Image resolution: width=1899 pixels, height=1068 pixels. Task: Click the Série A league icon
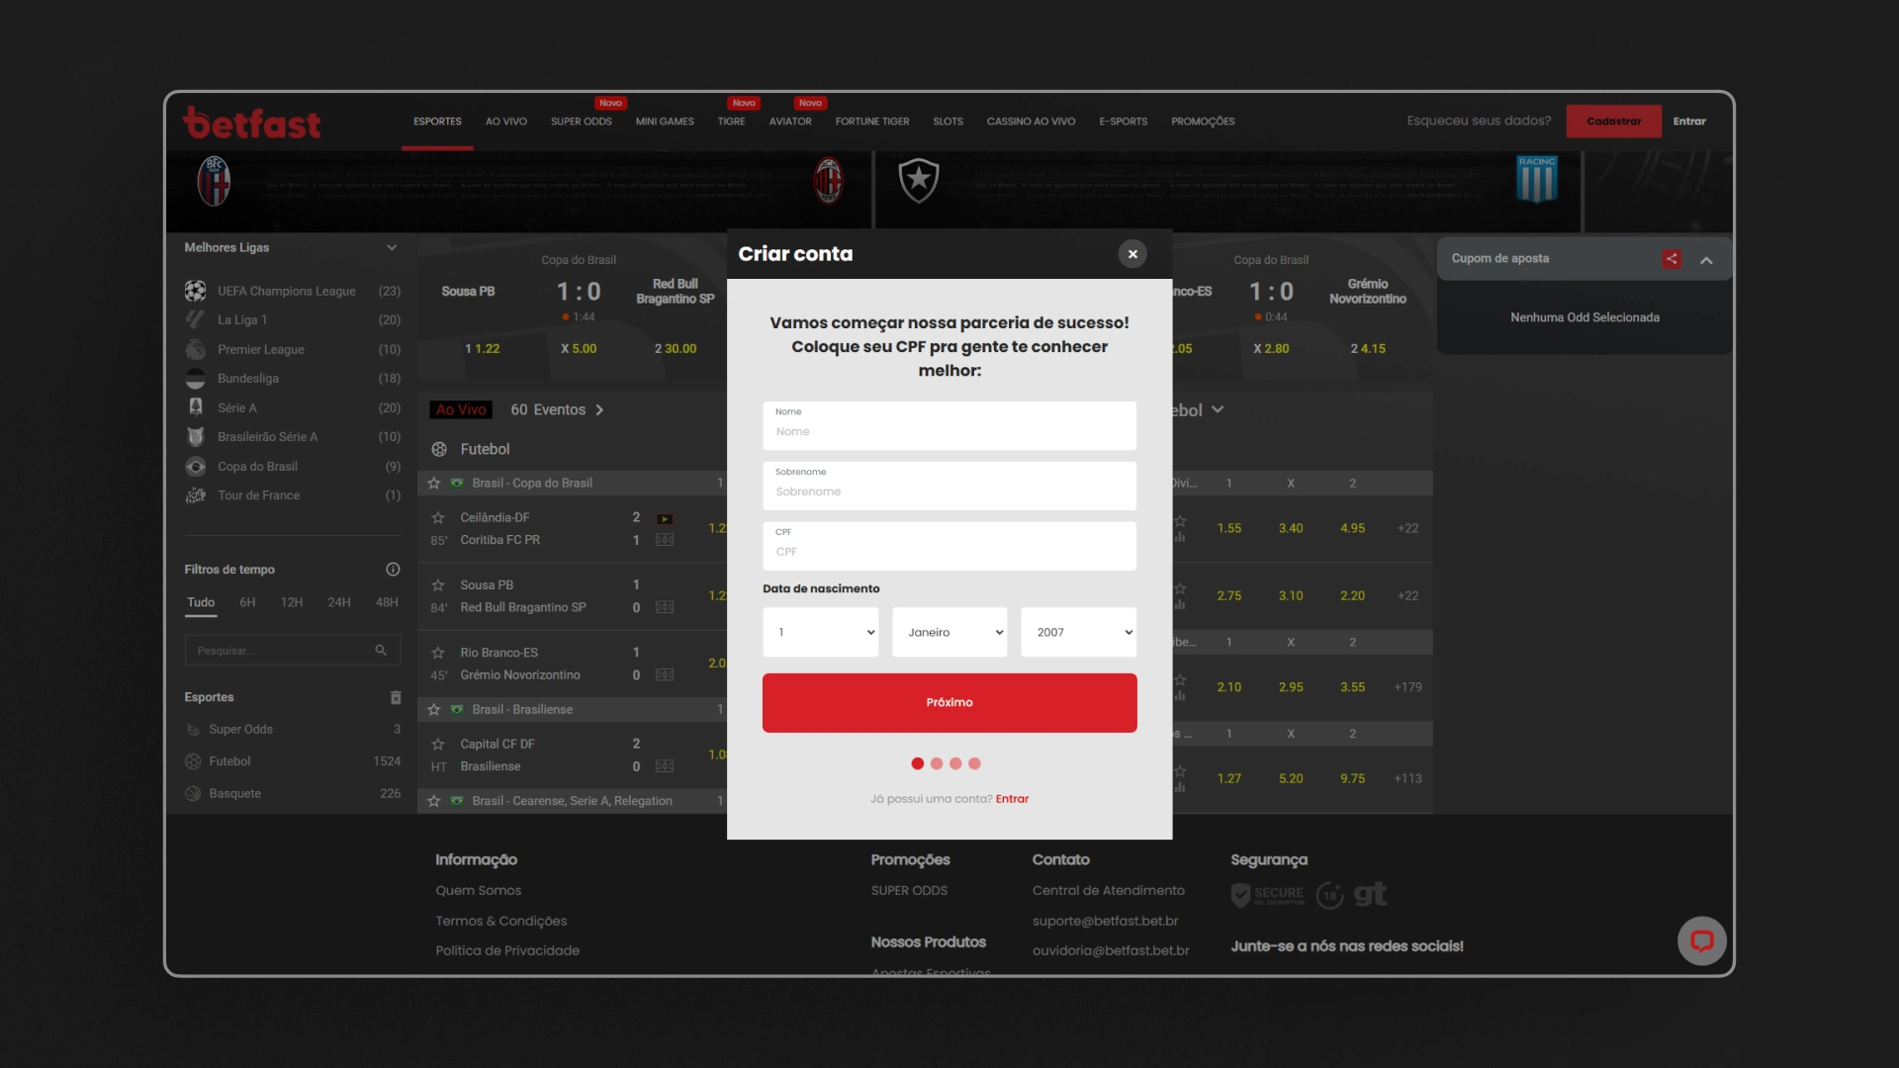pos(196,407)
